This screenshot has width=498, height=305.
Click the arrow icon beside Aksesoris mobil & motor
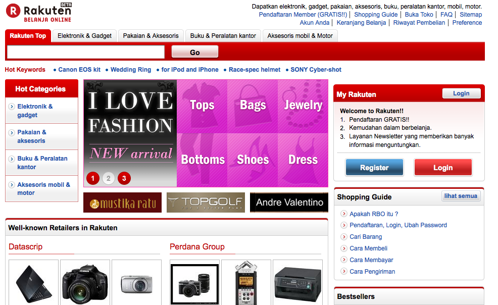click(x=12, y=185)
